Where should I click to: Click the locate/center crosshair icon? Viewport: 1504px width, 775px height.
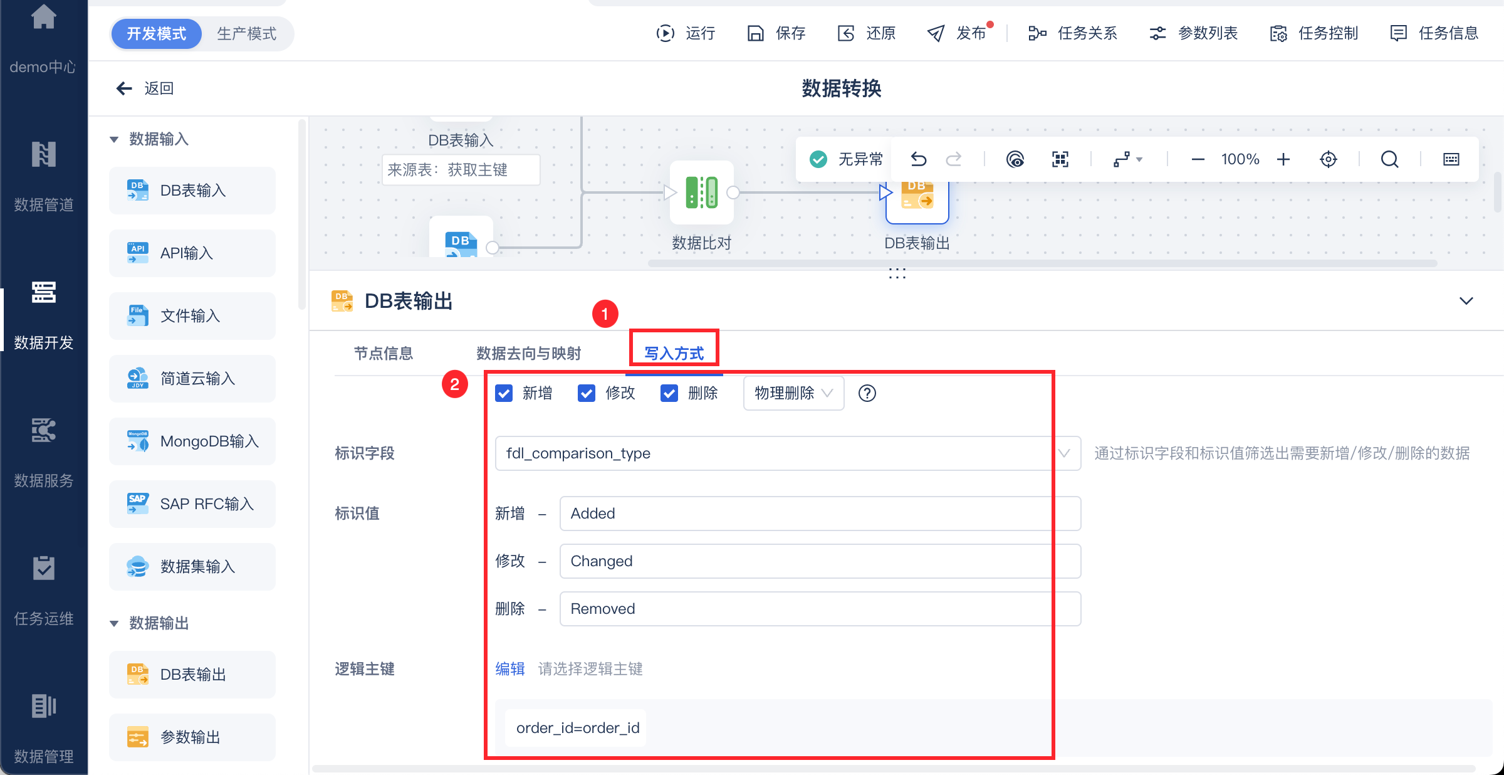point(1328,159)
